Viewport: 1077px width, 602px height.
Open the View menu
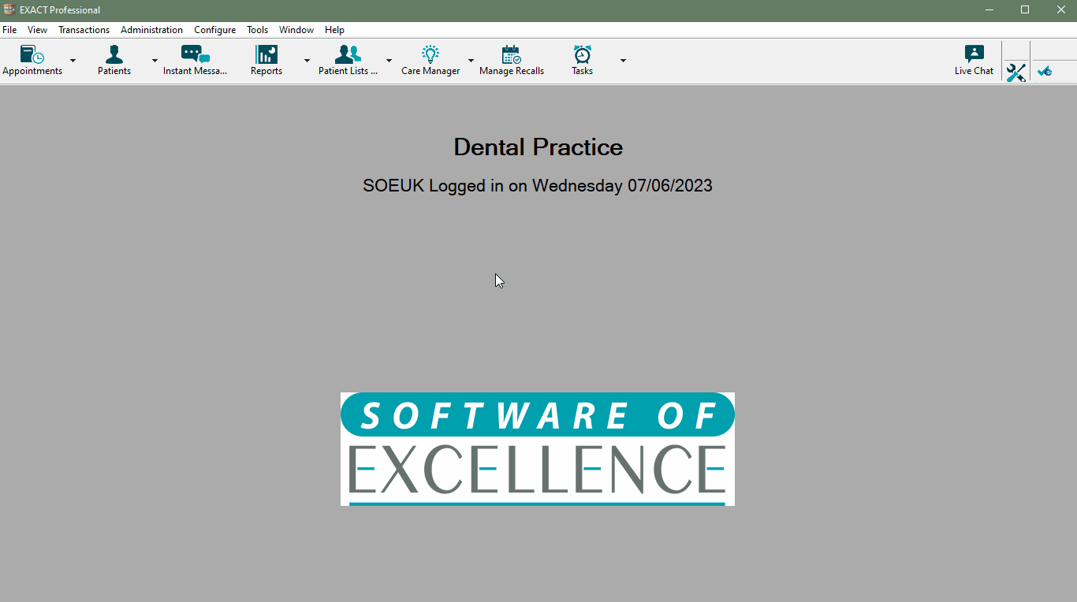(x=37, y=30)
